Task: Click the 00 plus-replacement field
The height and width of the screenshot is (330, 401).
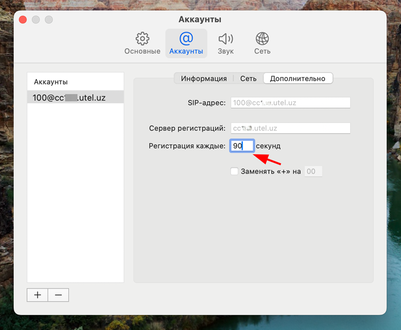Action: point(313,171)
